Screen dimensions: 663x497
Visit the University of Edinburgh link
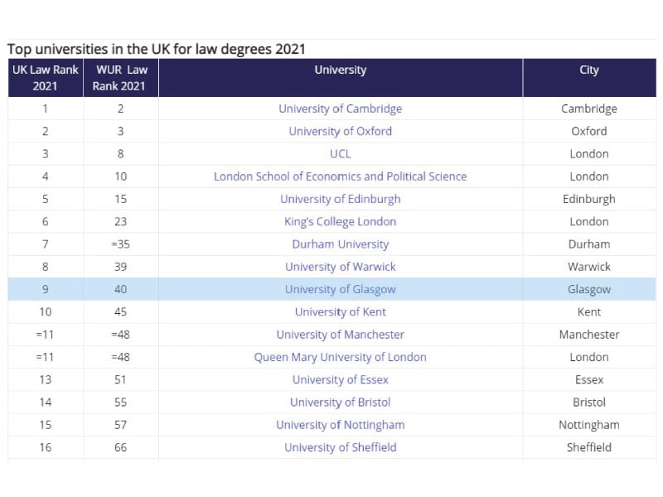pos(340,199)
